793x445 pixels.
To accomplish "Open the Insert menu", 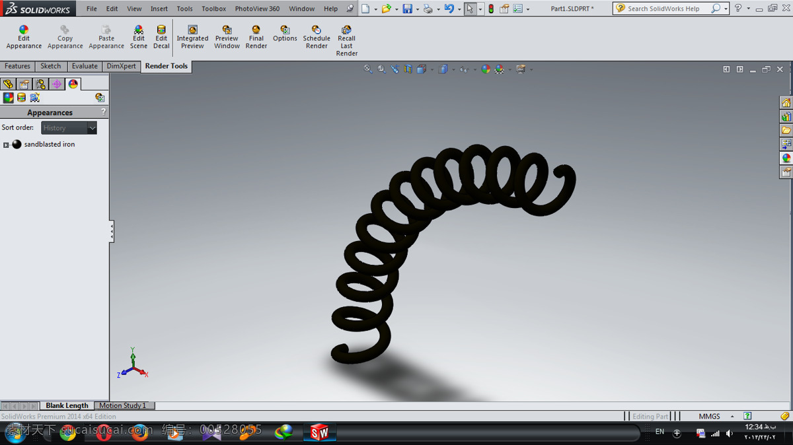I will (159, 9).
